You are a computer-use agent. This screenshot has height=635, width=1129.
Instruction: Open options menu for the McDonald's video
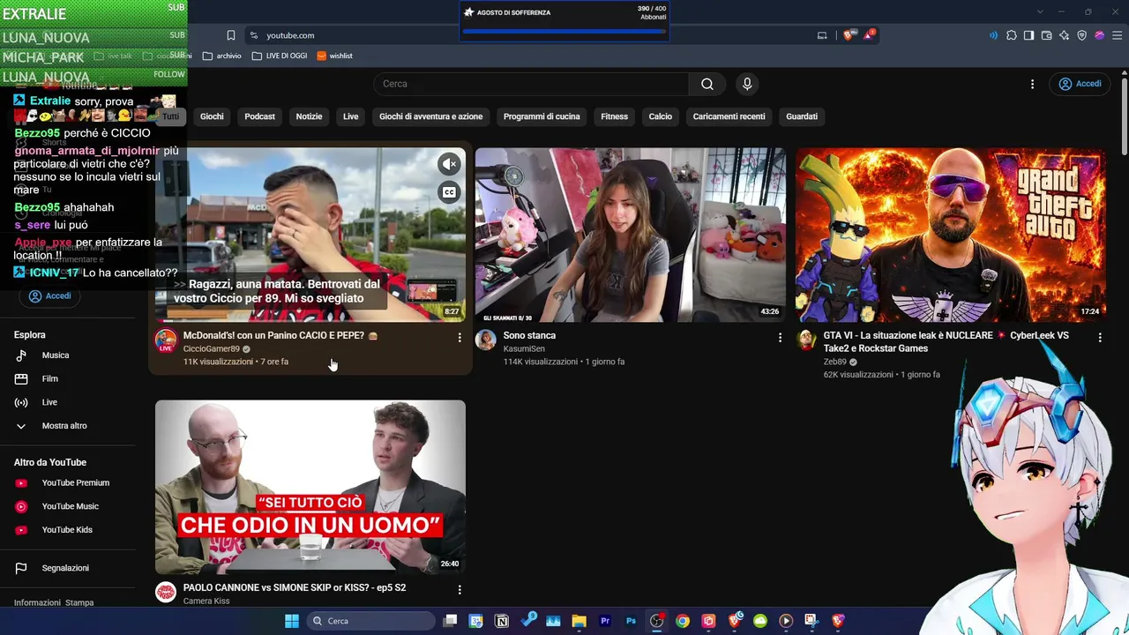[459, 338]
